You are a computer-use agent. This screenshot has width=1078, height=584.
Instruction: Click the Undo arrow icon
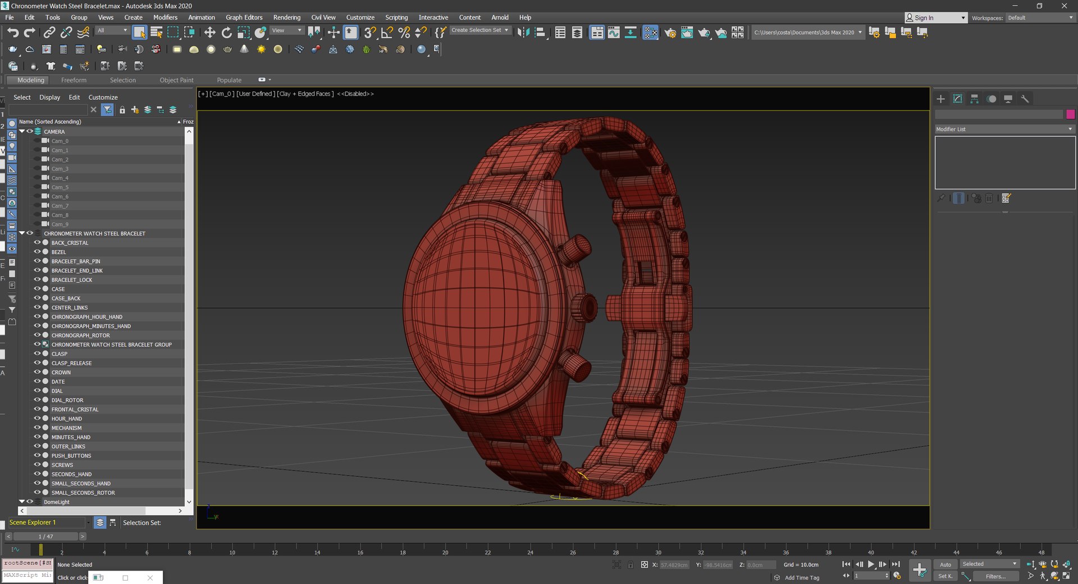(x=13, y=33)
